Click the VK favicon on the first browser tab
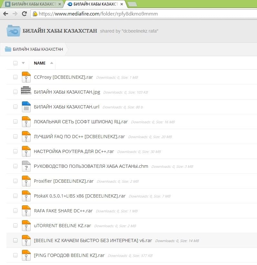 tap(8, 4)
